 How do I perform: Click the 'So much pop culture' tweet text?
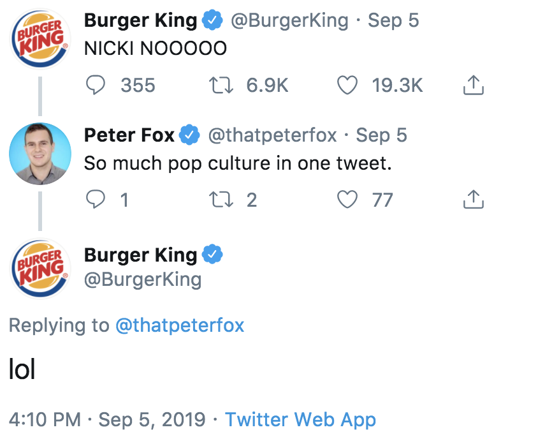237,163
